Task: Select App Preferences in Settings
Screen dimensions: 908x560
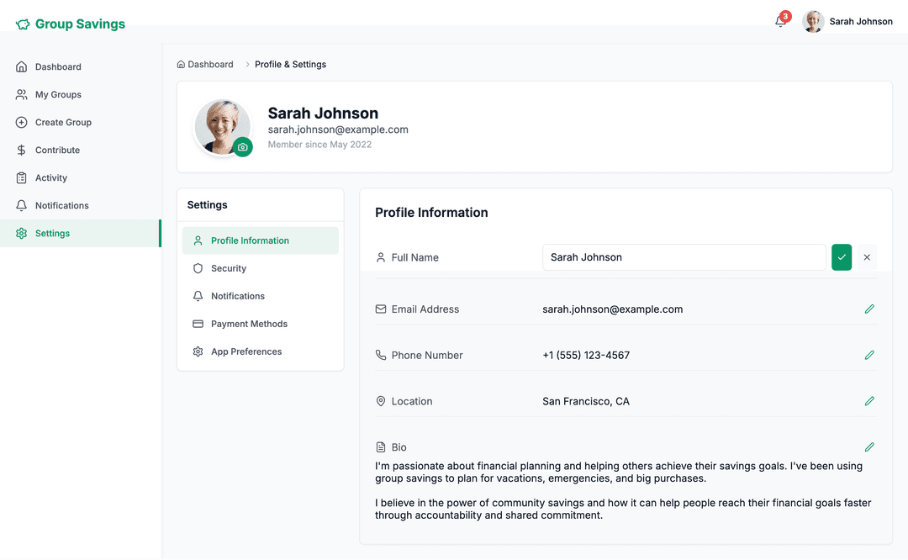Action: click(x=246, y=351)
